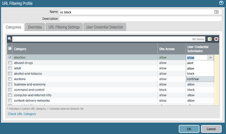The width and height of the screenshot is (226, 134).
Task: Open the User Credential Detection tab
Action: click(105, 27)
